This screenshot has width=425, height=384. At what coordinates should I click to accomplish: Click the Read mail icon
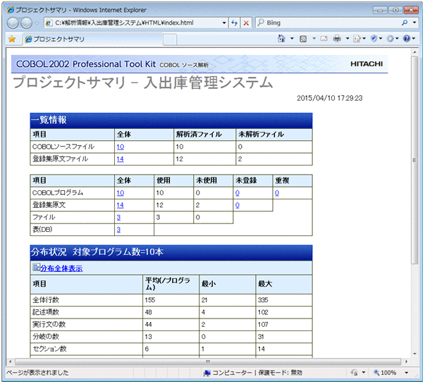[x=324, y=39]
